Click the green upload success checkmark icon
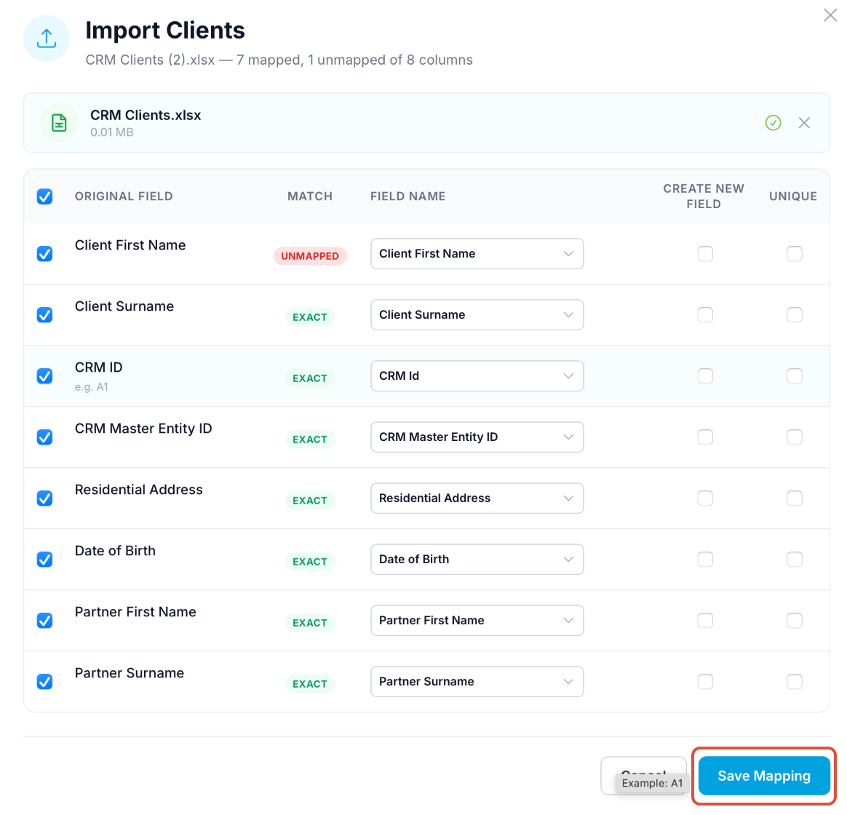The height and width of the screenshot is (815, 847). tap(773, 123)
